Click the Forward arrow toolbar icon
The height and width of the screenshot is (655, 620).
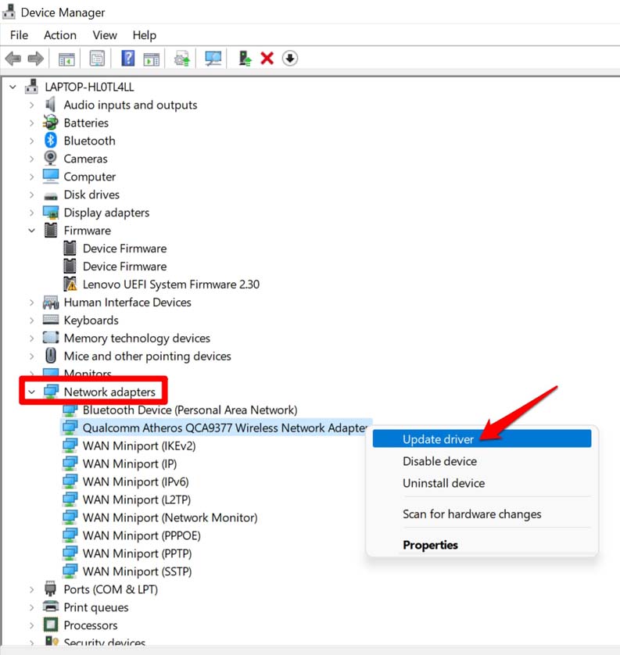coord(35,59)
